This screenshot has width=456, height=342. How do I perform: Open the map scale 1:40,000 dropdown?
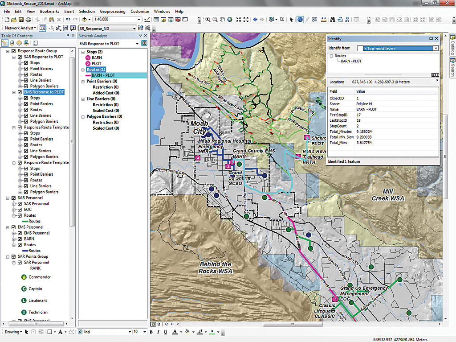pyautogui.click(x=139, y=20)
